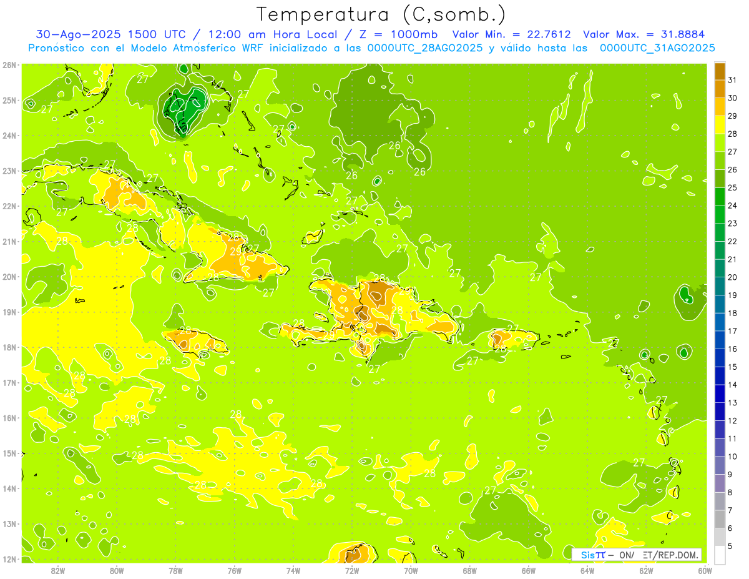Image resolution: width=749 pixels, height=579 pixels.
Task: Click the longitude axis label "74W"
Action: [293, 570]
